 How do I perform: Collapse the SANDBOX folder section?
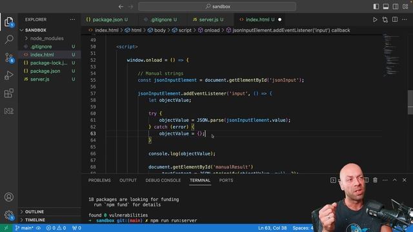click(35, 30)
